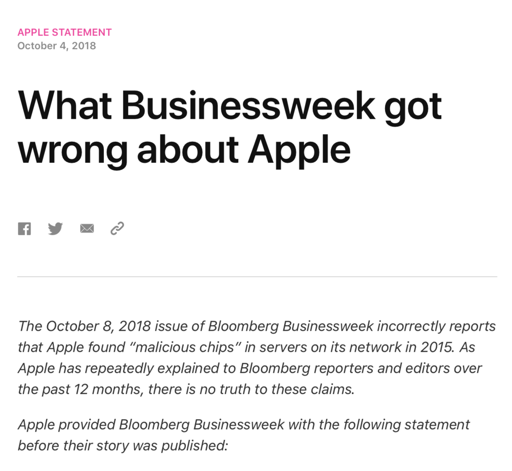Share the statement via Twitter icon
Screen dimensions: 512x471
pos(55,228)
